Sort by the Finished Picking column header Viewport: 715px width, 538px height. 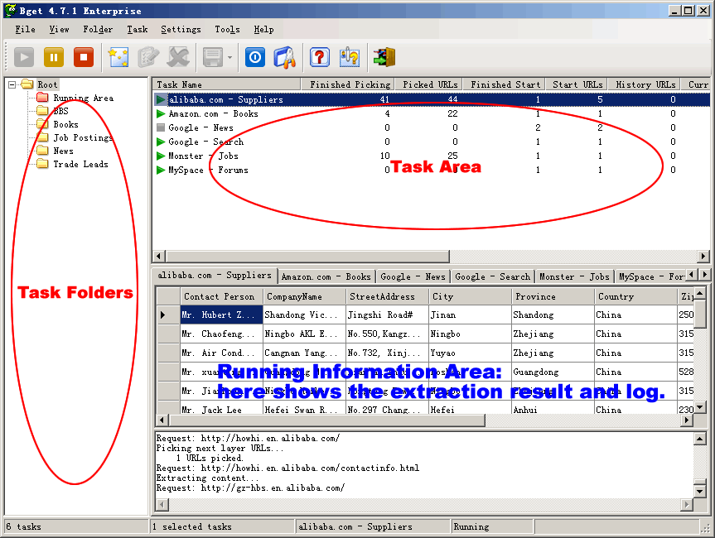[347, 84]
